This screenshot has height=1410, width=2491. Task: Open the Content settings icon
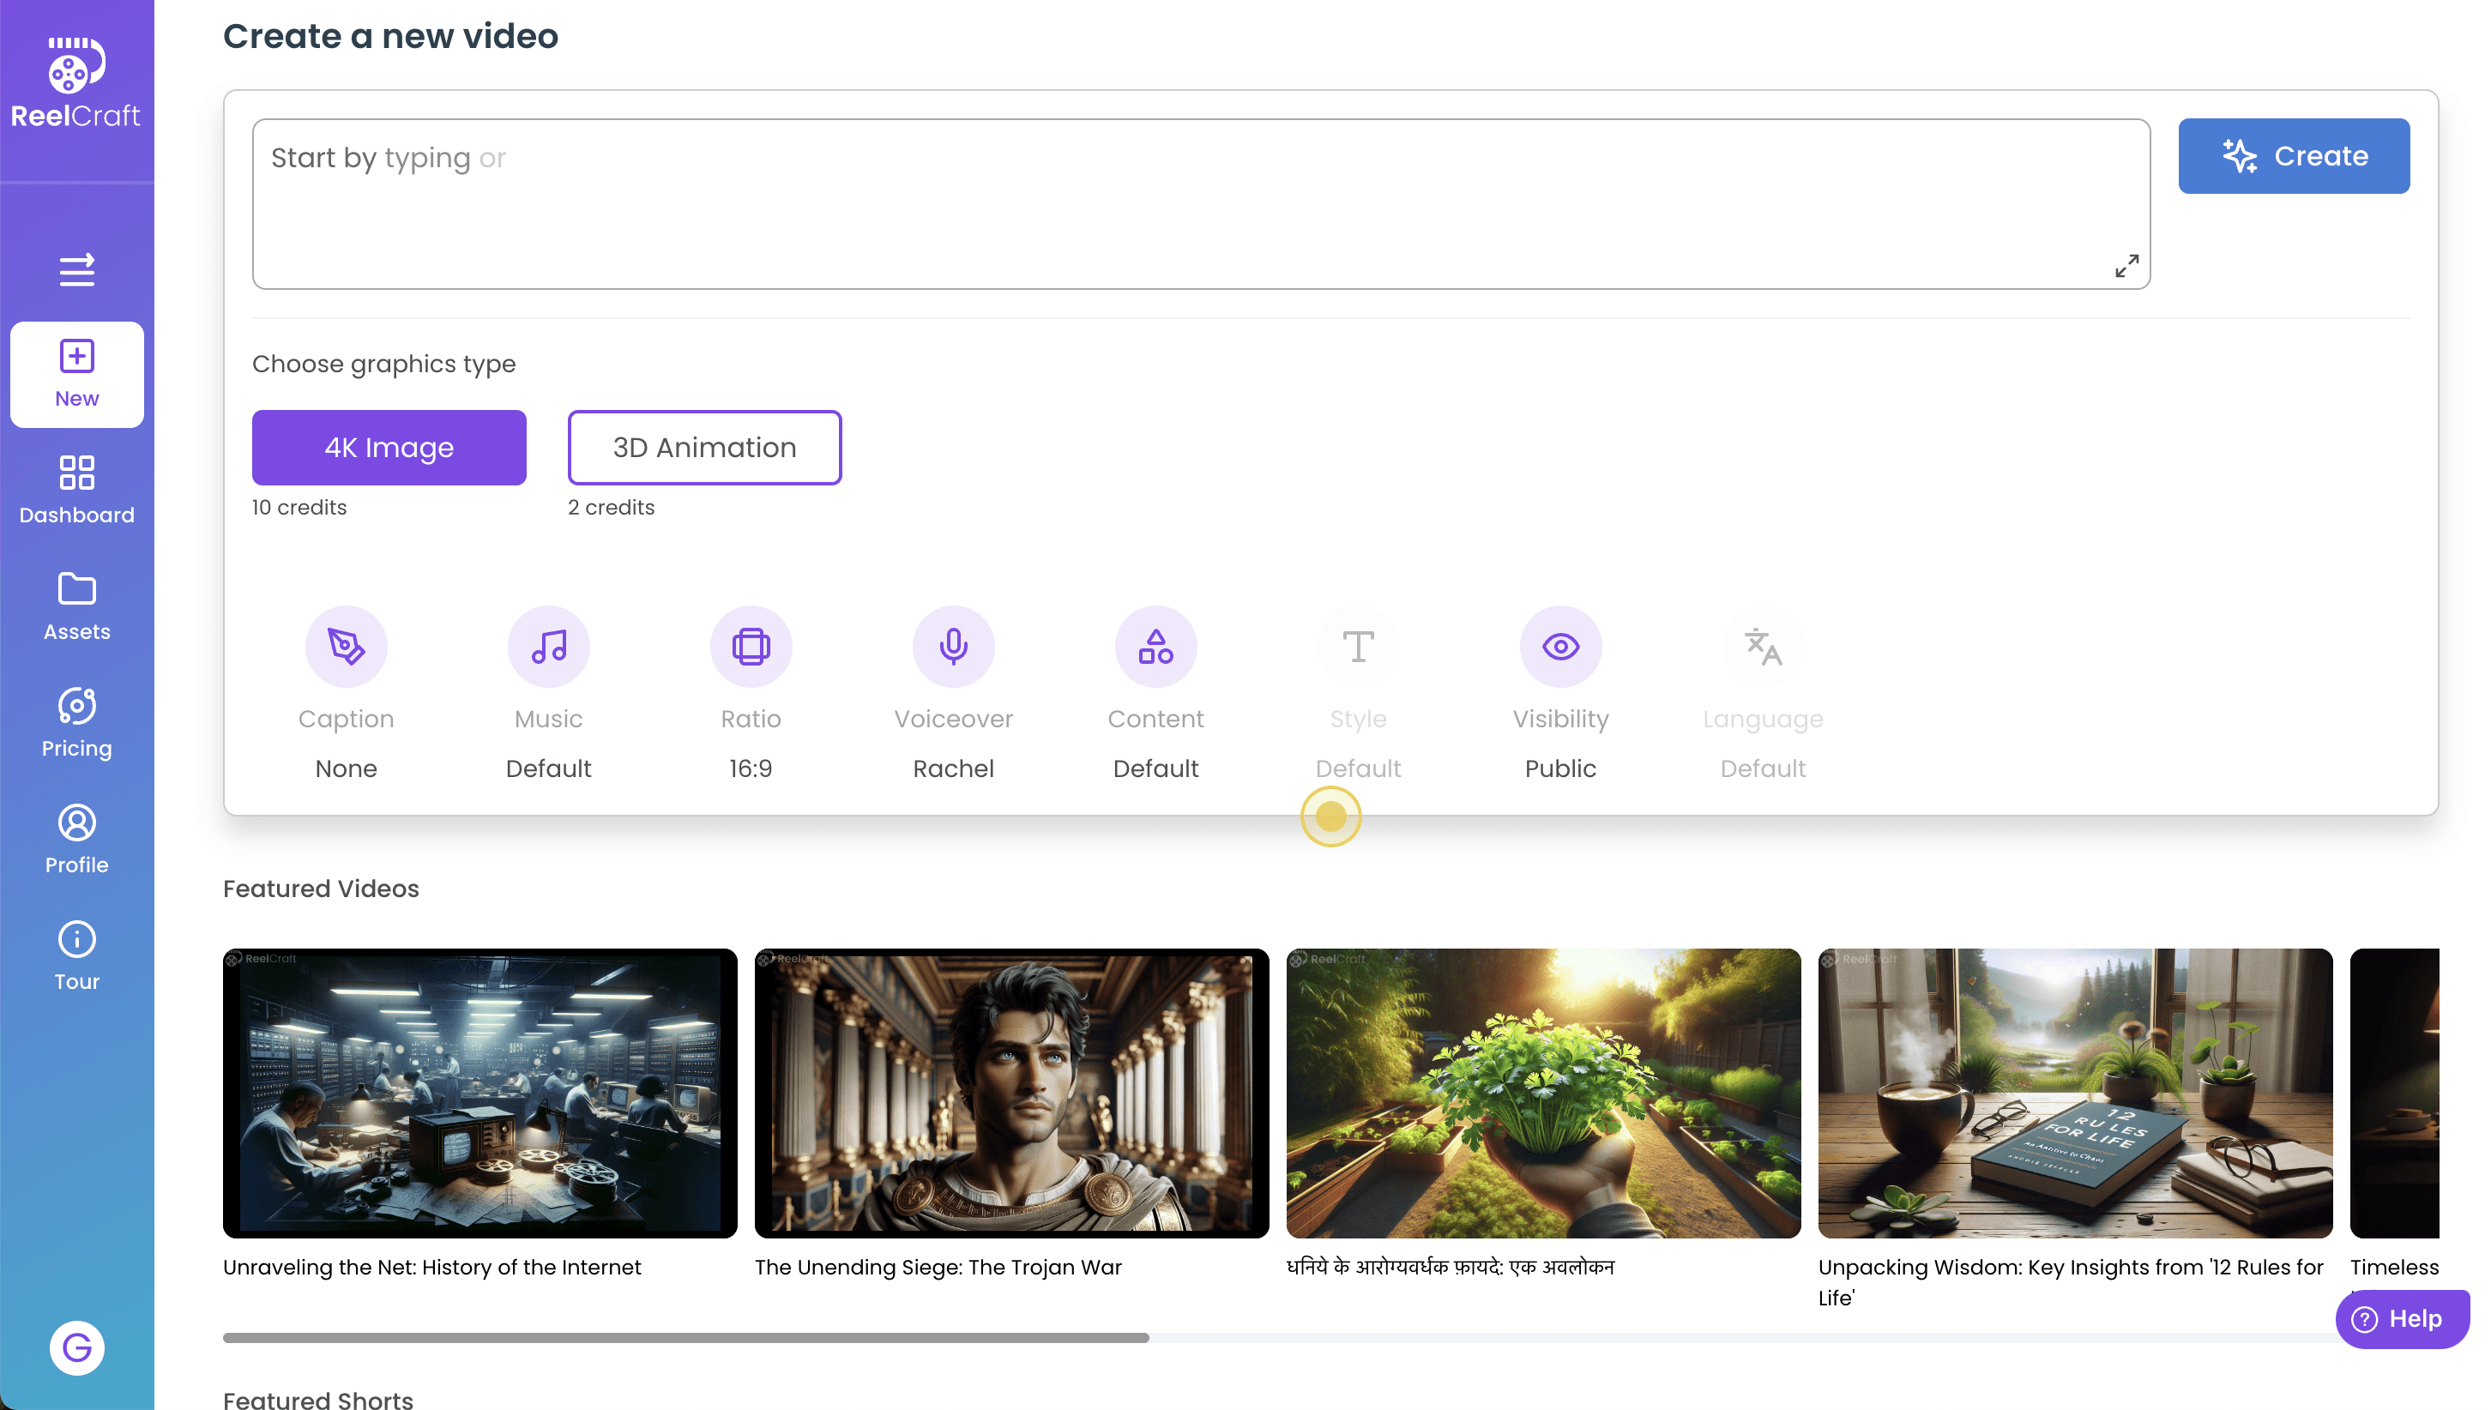coord(1156,646)
